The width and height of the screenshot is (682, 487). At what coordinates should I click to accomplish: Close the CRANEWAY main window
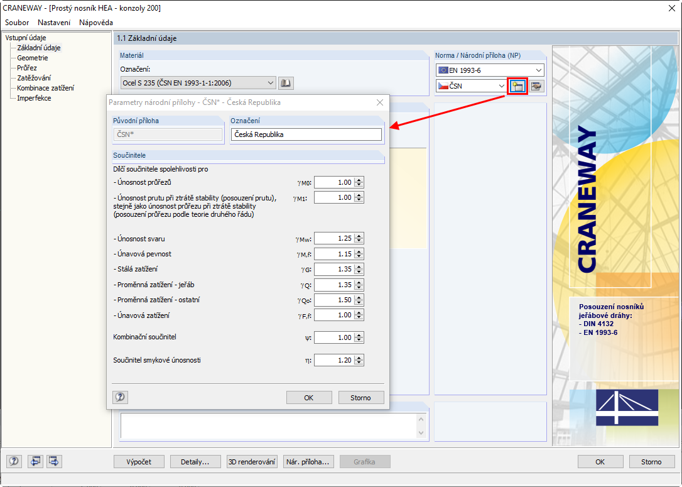[x=671, y=8]
